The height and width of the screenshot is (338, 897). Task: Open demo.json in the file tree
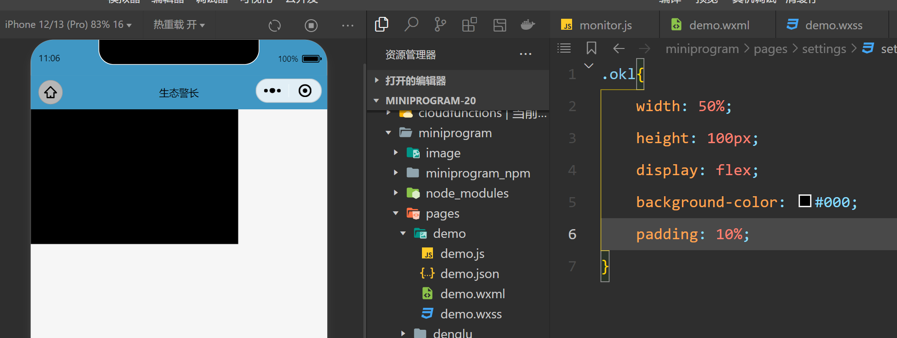[470, 274]
